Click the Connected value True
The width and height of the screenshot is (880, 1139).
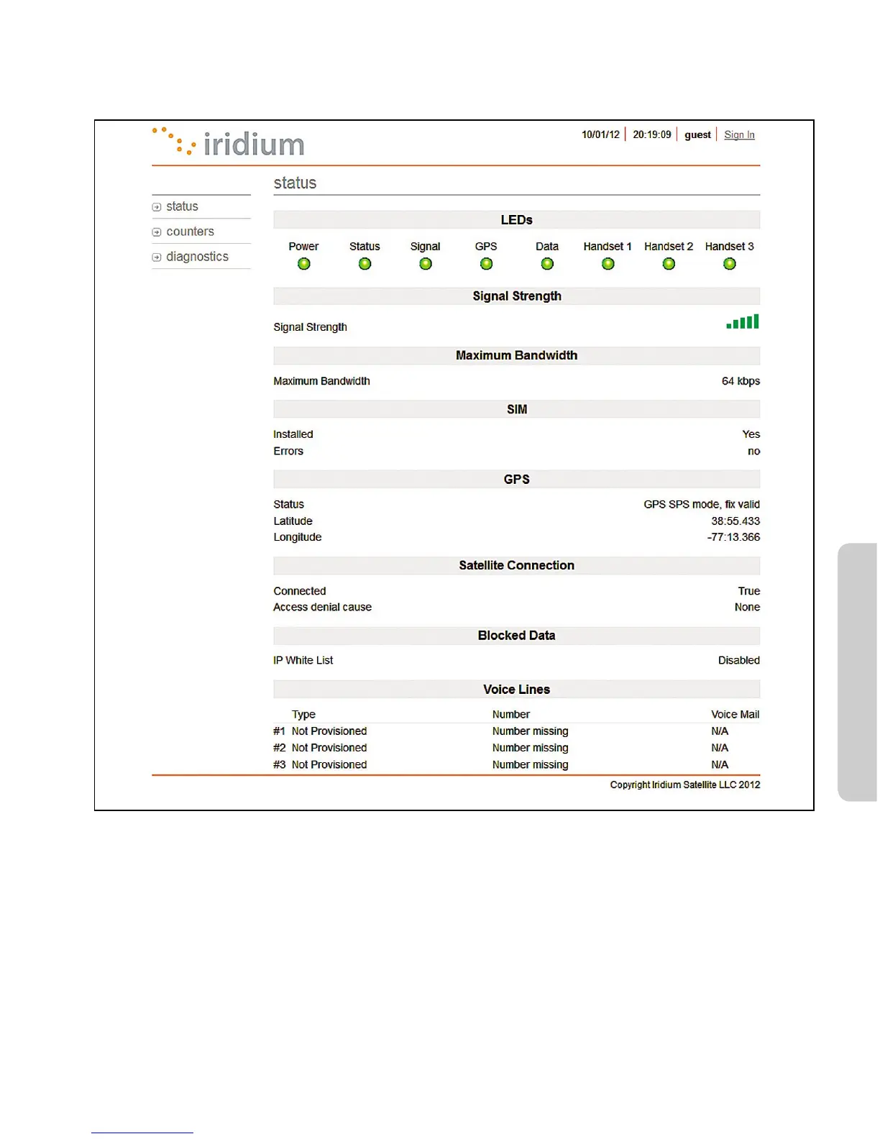click(x=748, y=591)
